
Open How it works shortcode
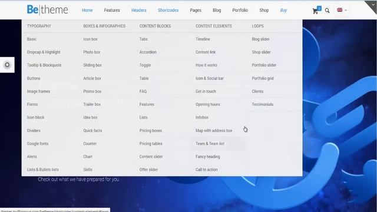(x=206, y=65)
